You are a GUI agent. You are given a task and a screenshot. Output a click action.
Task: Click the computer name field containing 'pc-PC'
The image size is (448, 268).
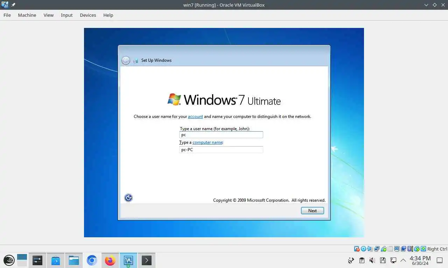221,150
